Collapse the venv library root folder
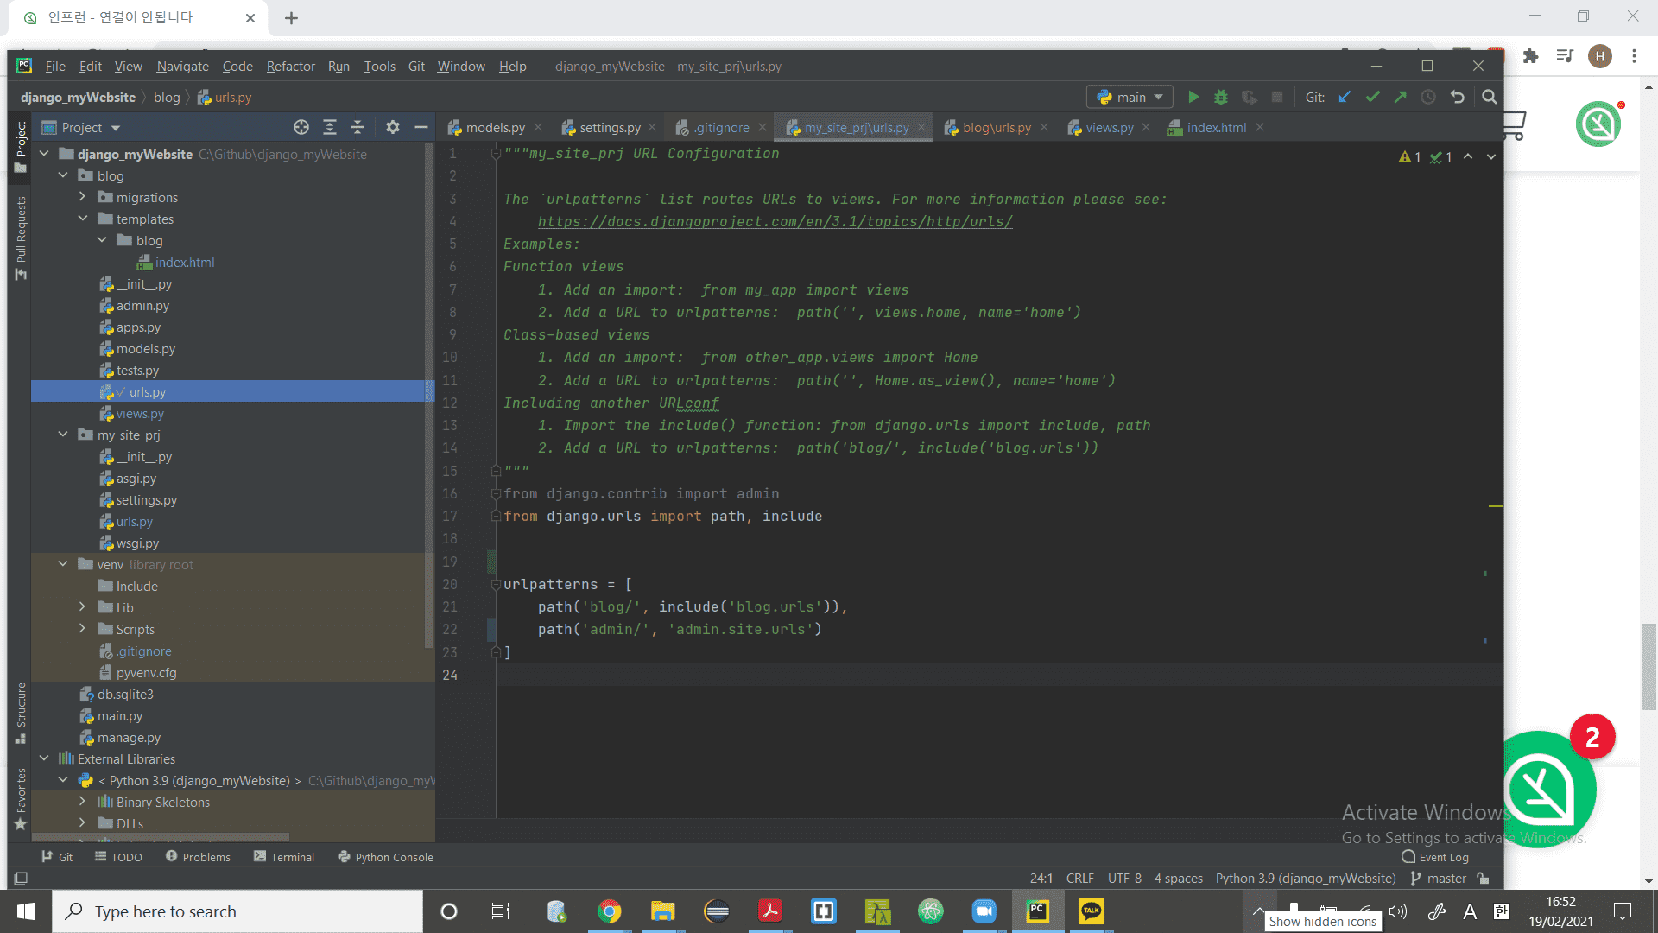1658x933 pixels. 63,564
